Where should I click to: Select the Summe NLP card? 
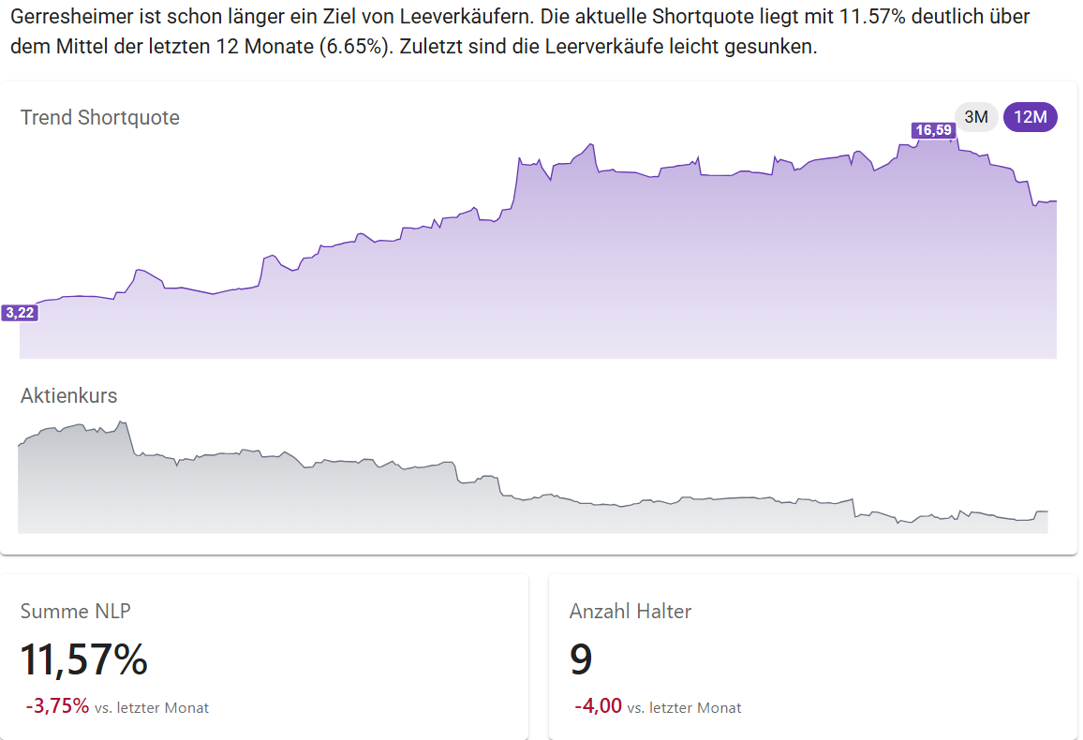pyautogui.click(x=267, y=656)
